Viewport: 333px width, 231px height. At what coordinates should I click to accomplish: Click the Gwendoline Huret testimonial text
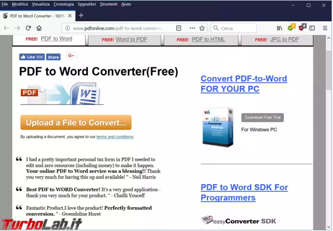click(x=89, y=211)
